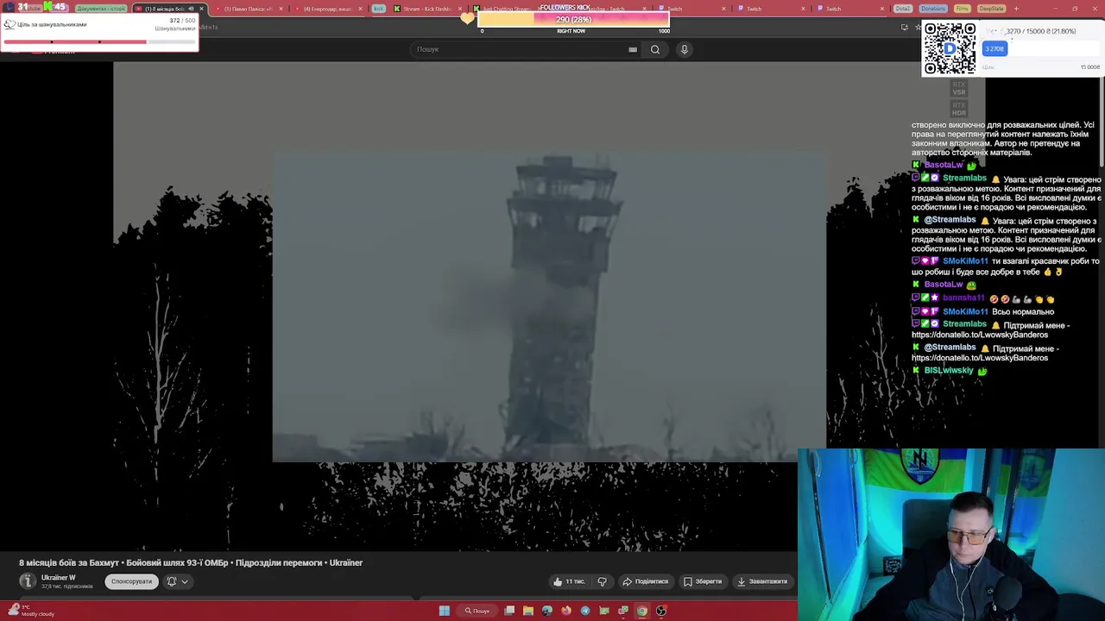Open File Explorer from the taskbar
1105x621 pixels.
tap(528, 611)
